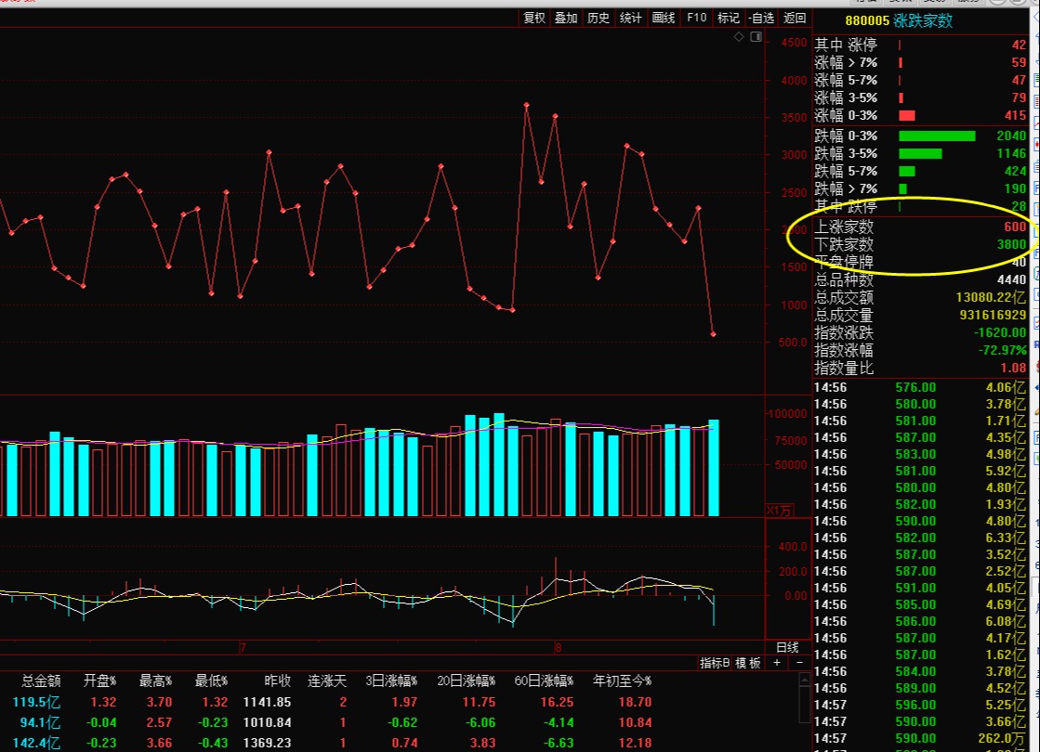1040x752 pixels.
Task: Click the 4500 price axis label
Action: click(x=794, y=43)
